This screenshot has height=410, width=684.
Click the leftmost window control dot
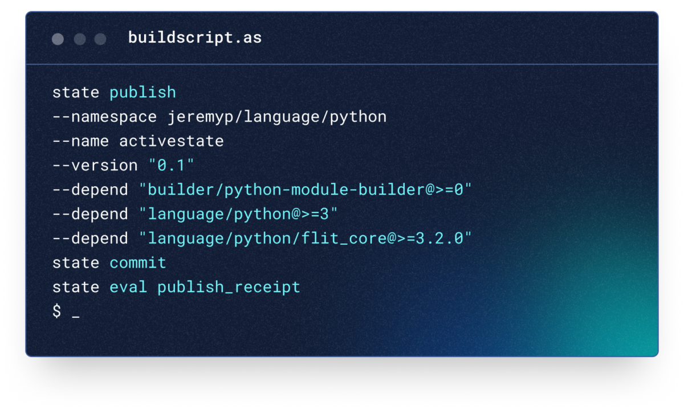pyautogui.click(x=58, y=39)
